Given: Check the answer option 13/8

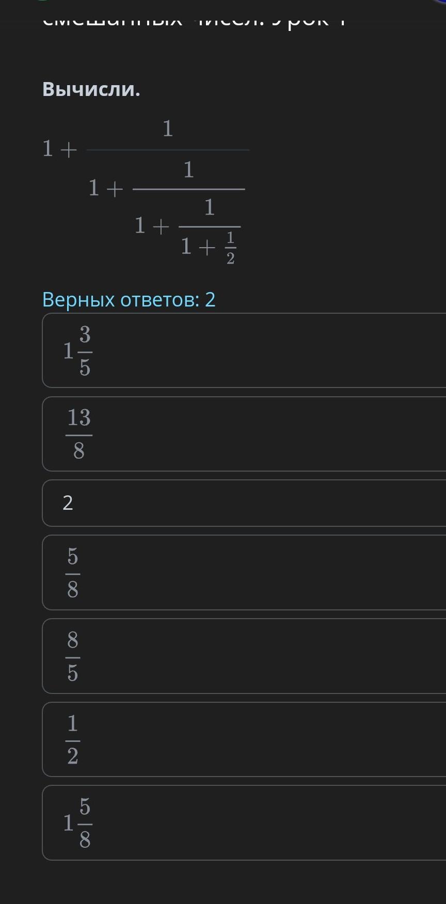Looking at the screenshot, I should point(244,434).
